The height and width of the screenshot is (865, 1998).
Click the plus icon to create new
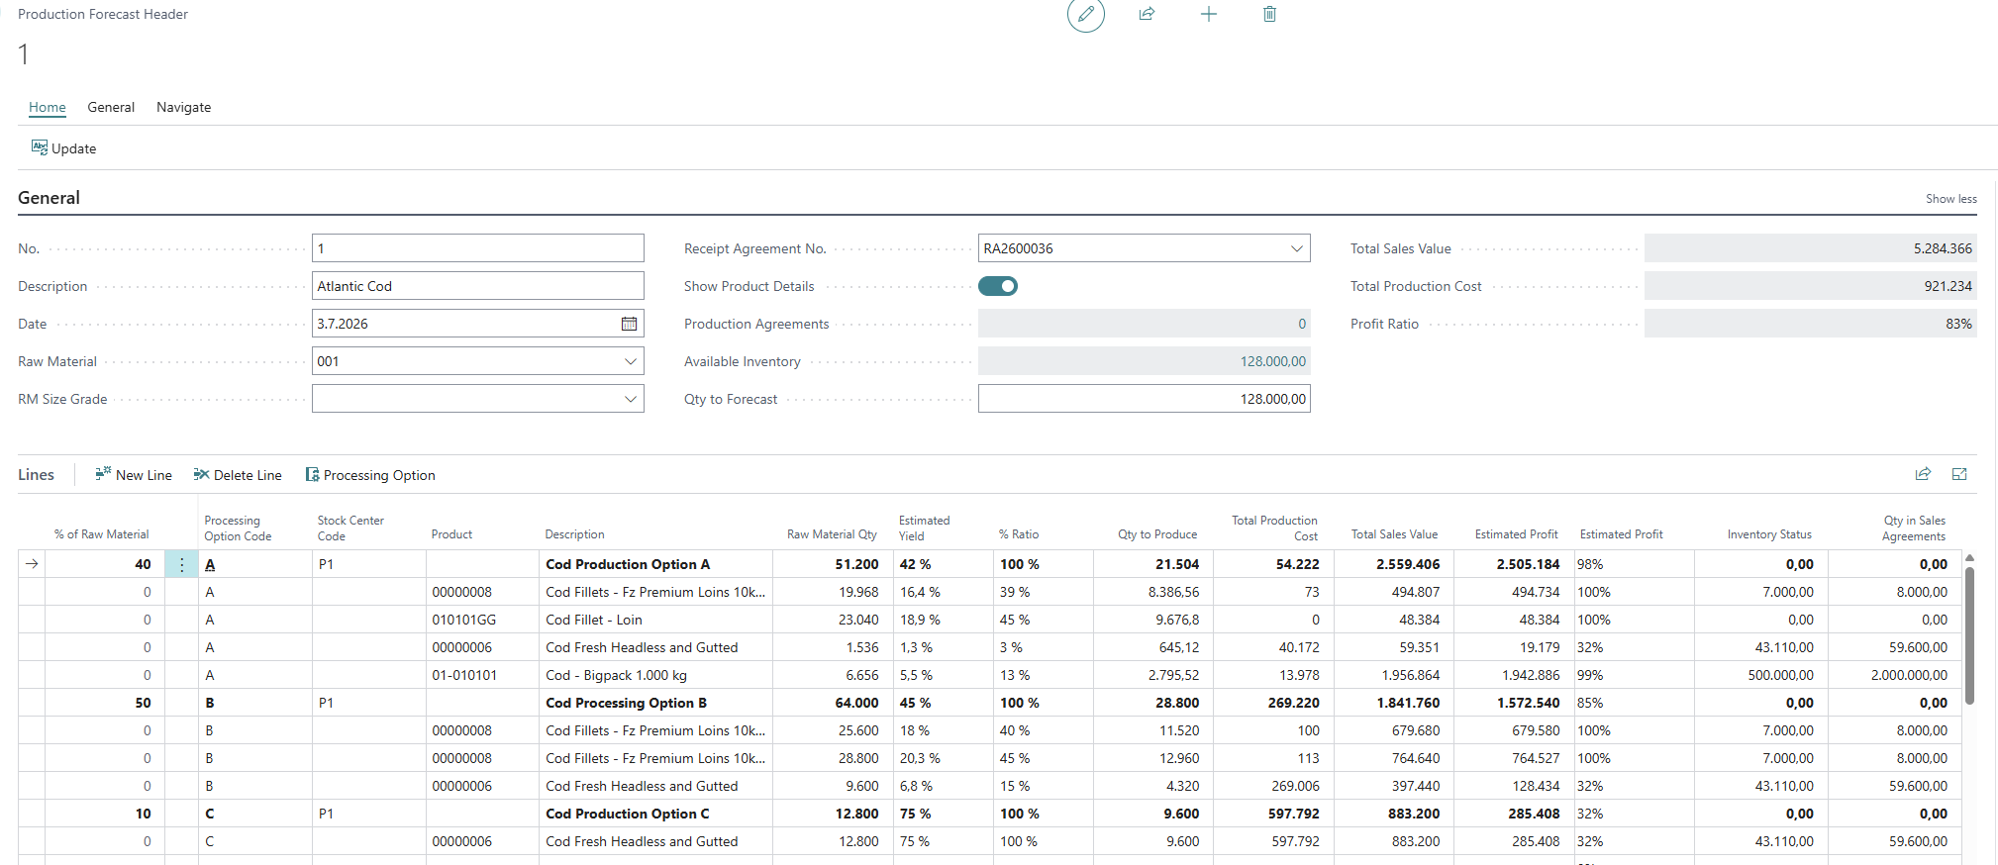(x=1209, y=14)
